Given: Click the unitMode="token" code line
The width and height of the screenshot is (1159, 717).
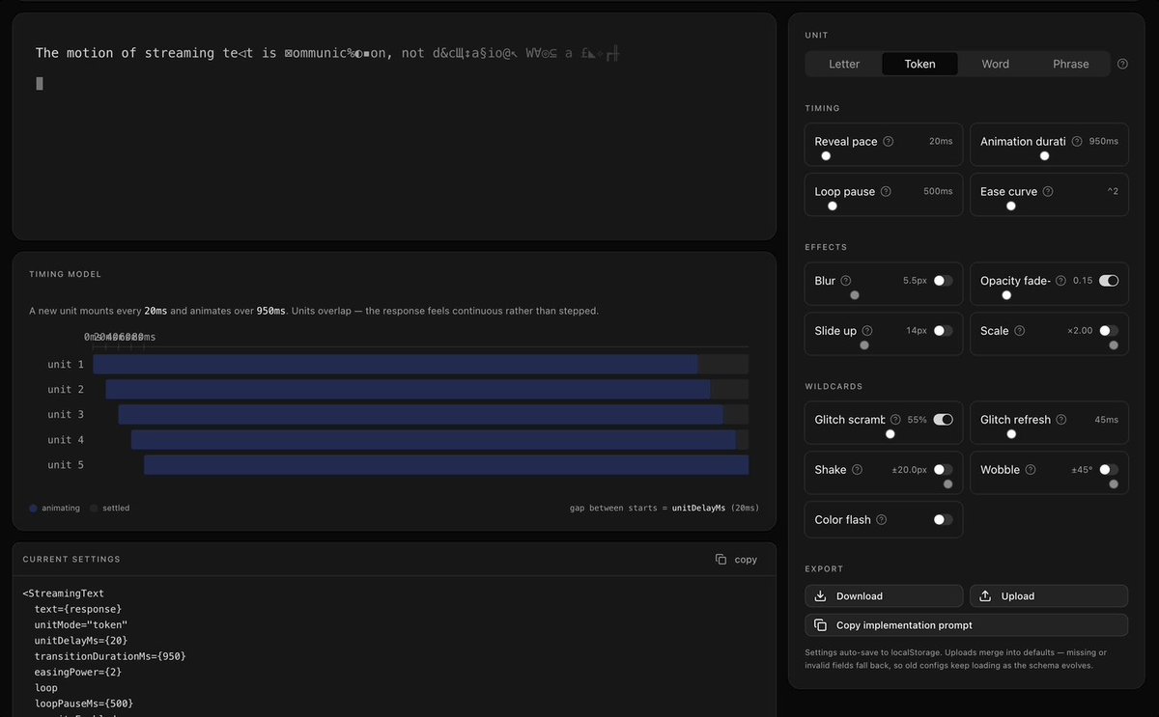Looking at the screenshot, I should point(81,624).
